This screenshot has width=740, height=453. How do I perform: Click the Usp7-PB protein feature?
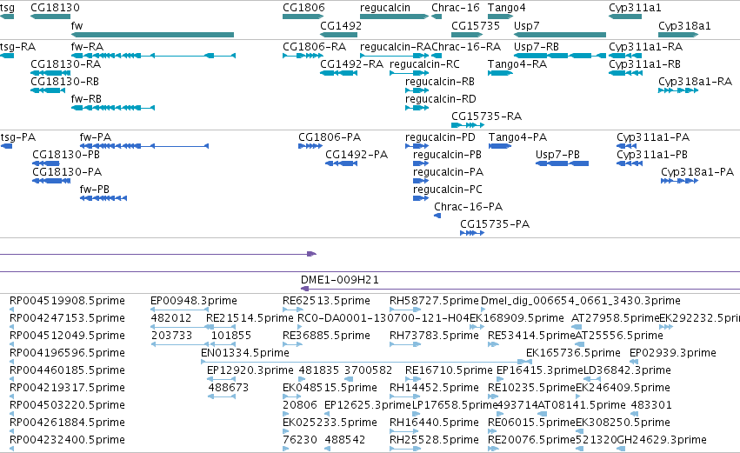562,163
